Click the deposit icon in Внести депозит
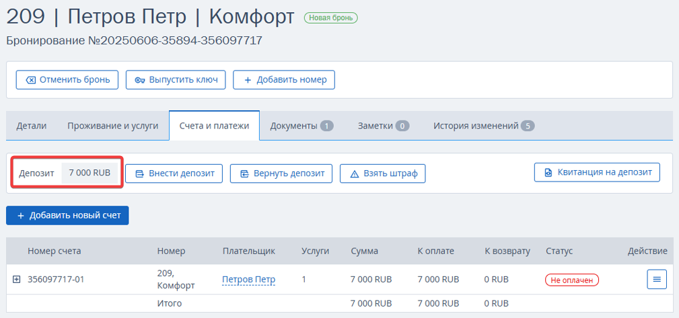Screen dimensions: 679x318 pos(140,174)
